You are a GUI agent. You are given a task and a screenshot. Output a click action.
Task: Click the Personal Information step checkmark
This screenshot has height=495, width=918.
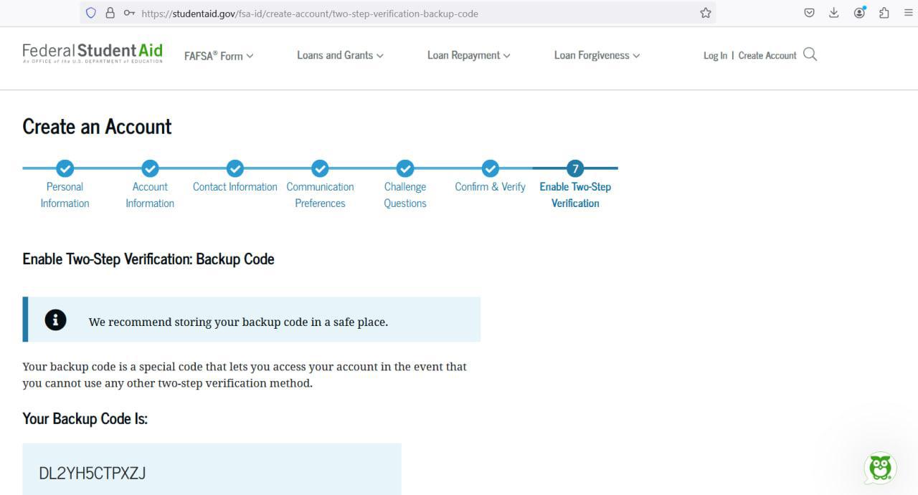pos(65,168)
